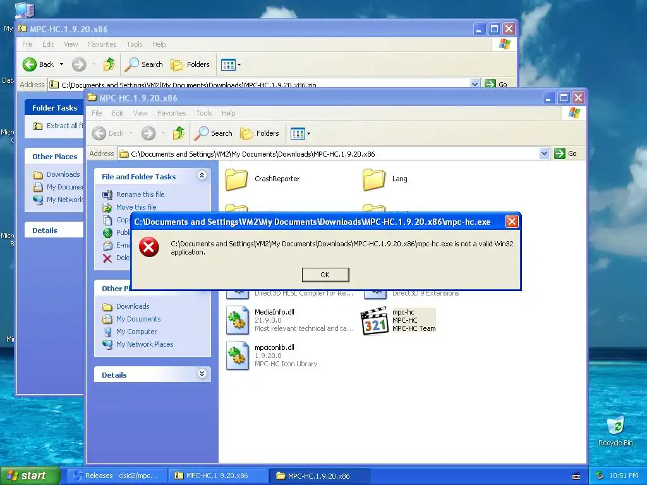This screenshot has width=647, height=485.
Task: Open Favorites menu in front window
Action: (172, 113)
